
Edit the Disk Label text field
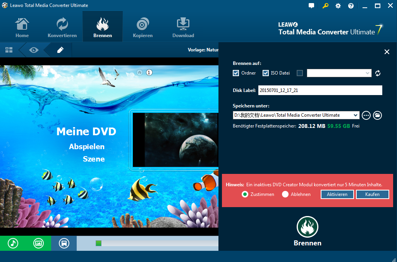click(x=320, y=90)
